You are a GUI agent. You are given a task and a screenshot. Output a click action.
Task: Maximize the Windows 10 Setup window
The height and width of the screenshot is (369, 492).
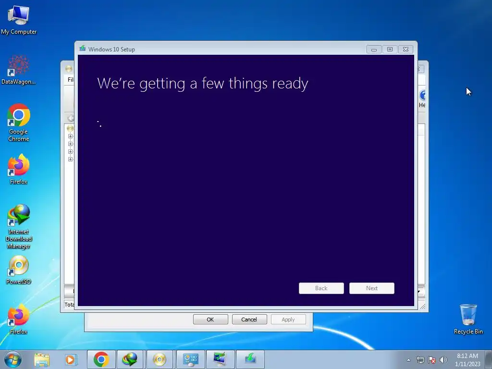[x=390, y=49]
